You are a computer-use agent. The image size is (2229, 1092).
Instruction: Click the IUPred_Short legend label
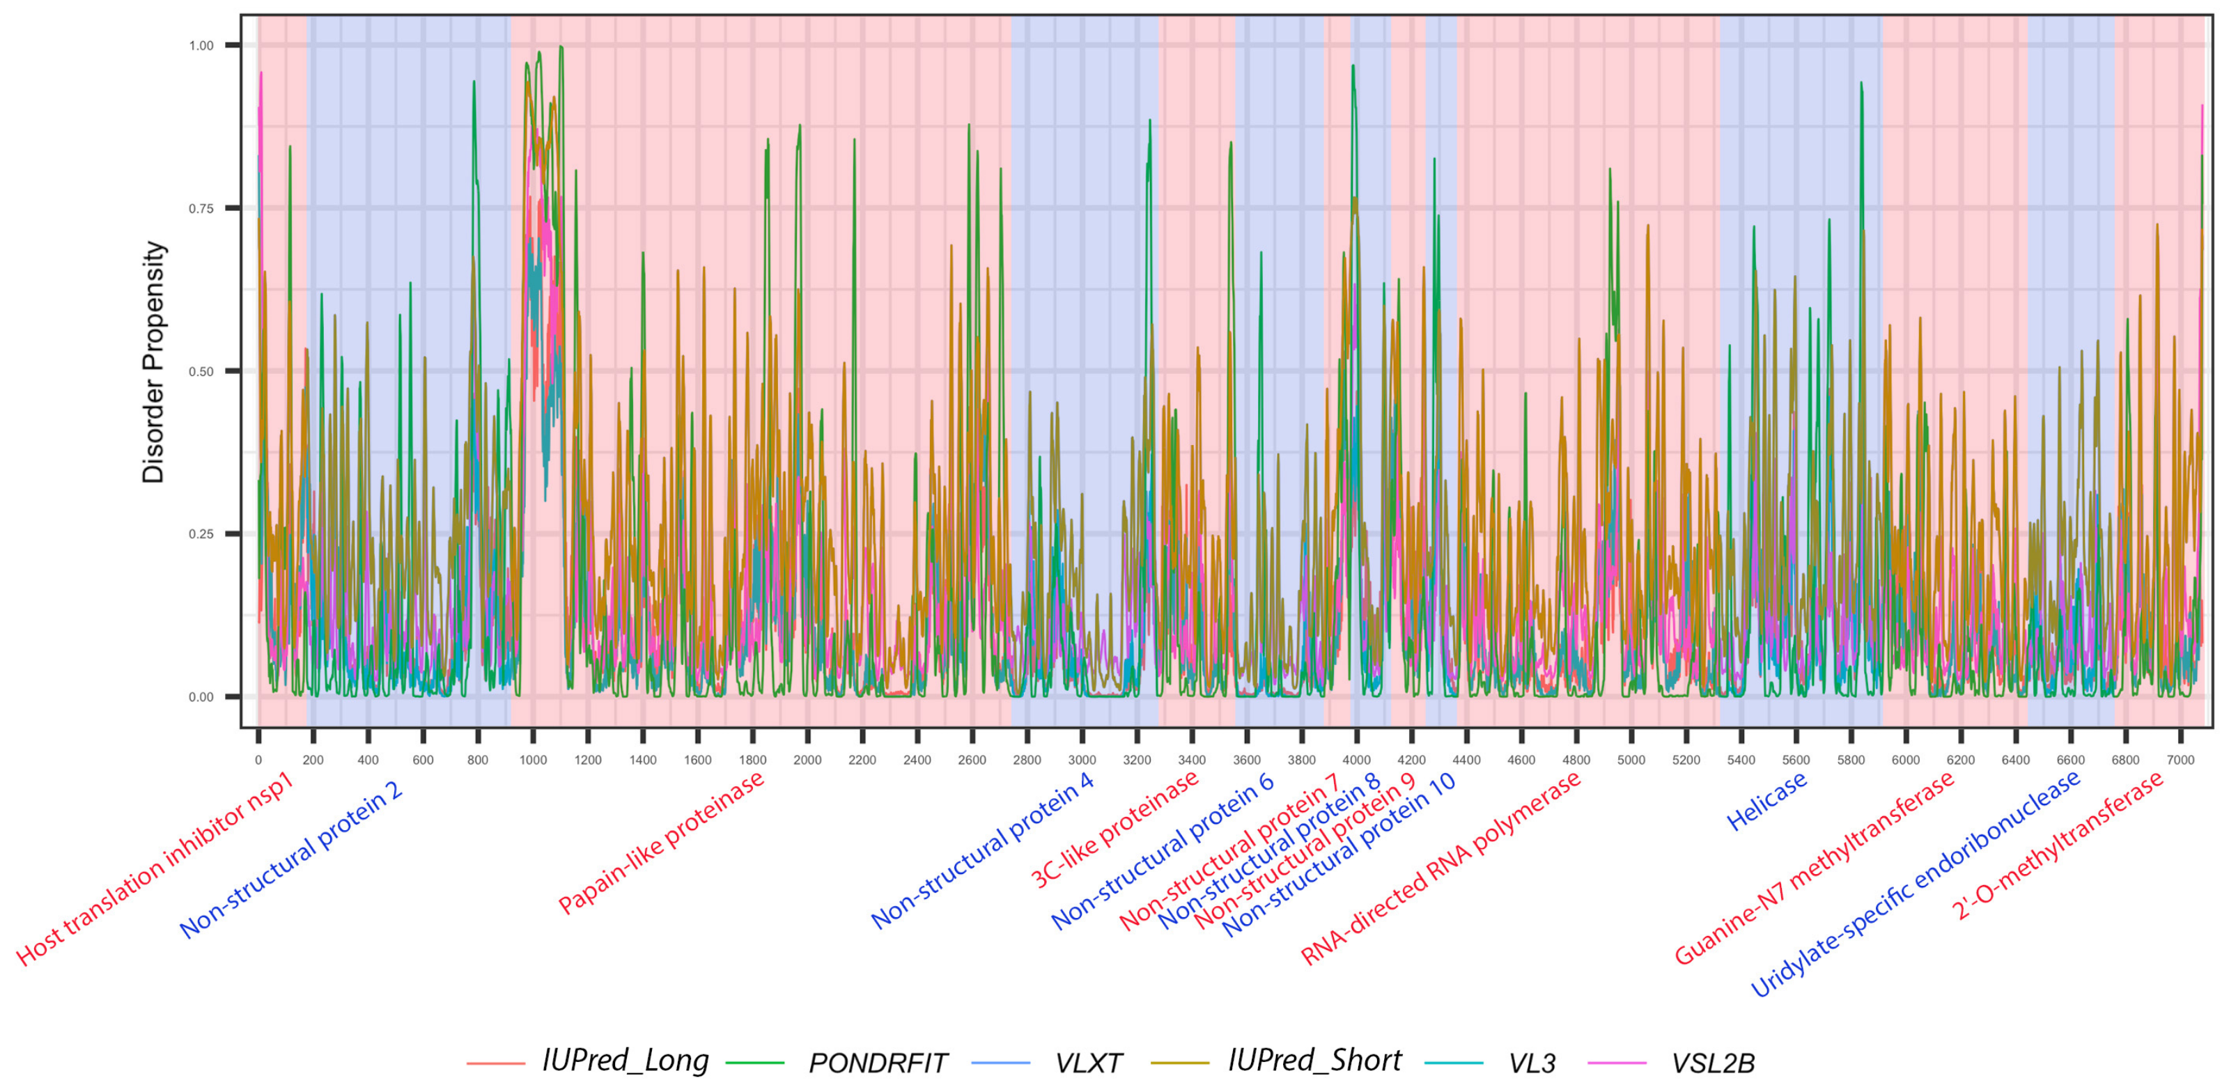pyautogui.click(x=1314, y=1061)
